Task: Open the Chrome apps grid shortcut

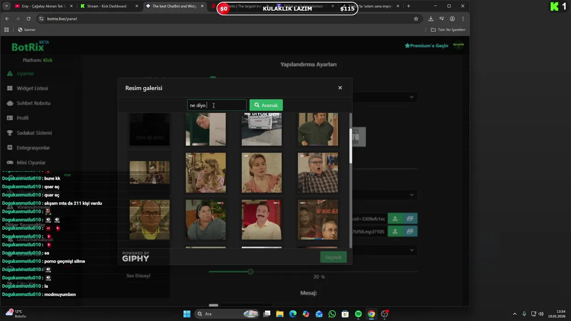Action: pyautogui.click(x=7, y=30)
